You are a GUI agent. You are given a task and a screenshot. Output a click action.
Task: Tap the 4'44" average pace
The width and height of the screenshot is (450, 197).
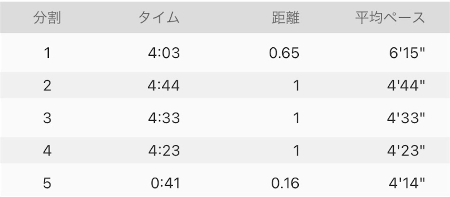(x=406, y=86)
